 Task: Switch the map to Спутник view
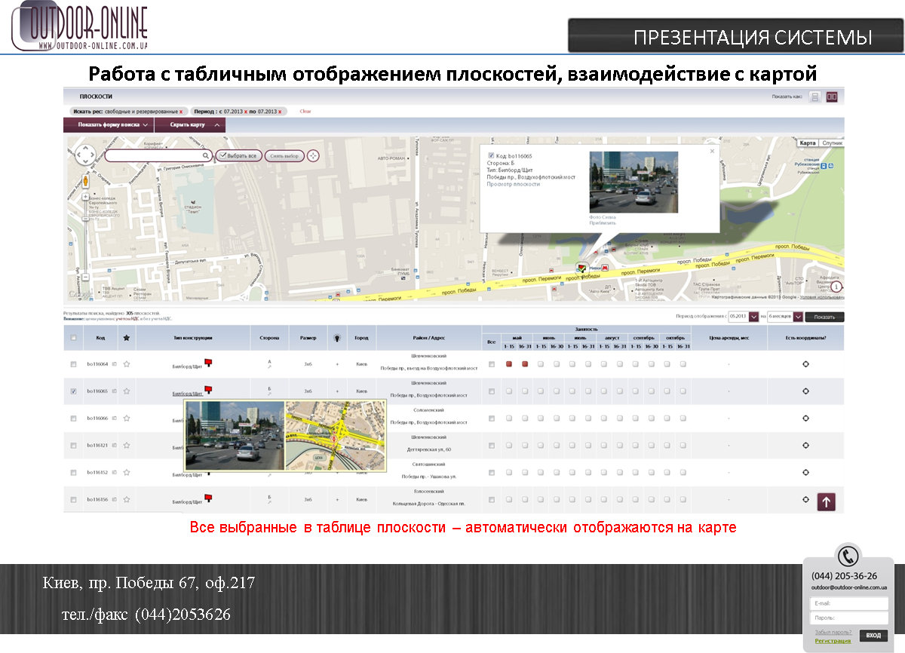tap(831, 143)
